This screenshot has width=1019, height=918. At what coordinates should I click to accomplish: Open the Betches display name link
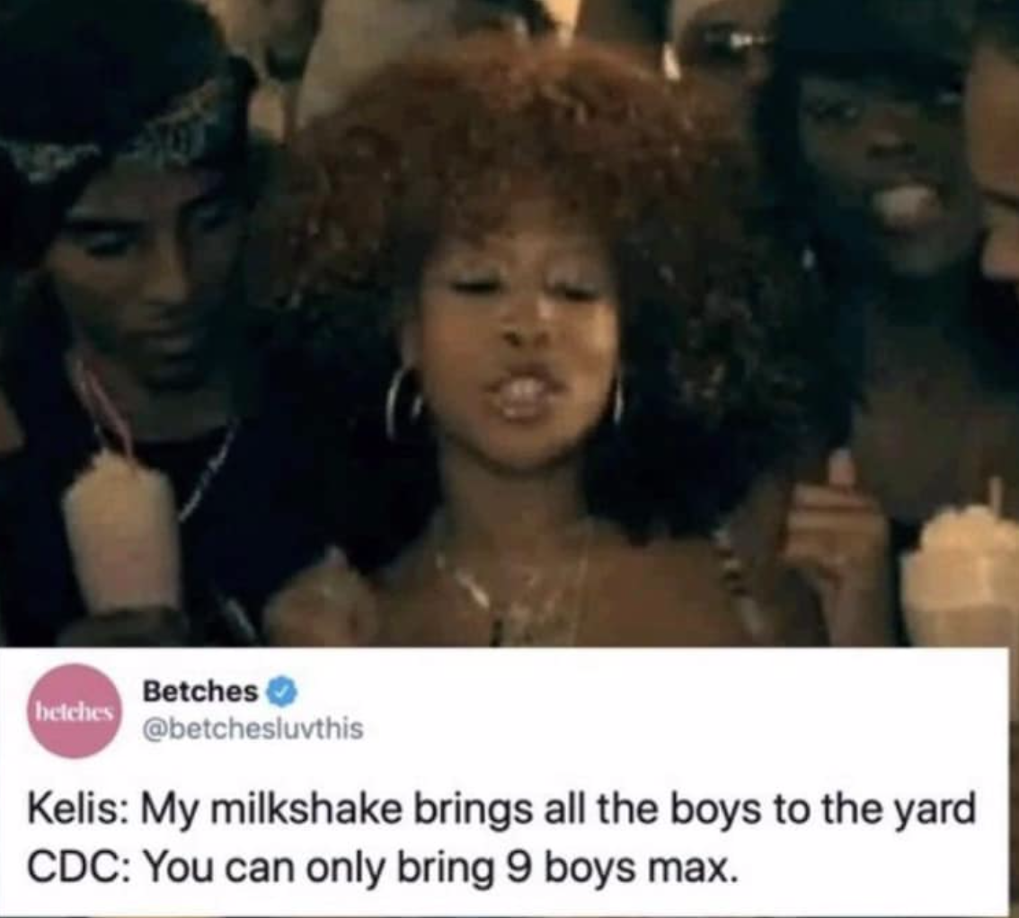pos(200,693)
